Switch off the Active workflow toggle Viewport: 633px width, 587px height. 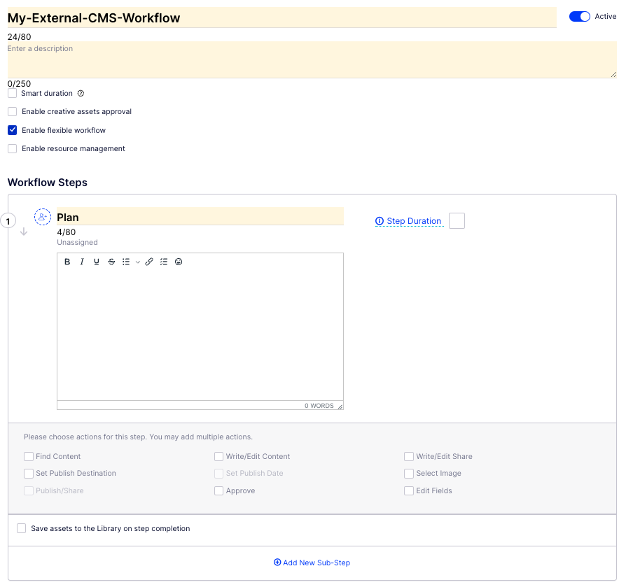click(x=580, y=17)
